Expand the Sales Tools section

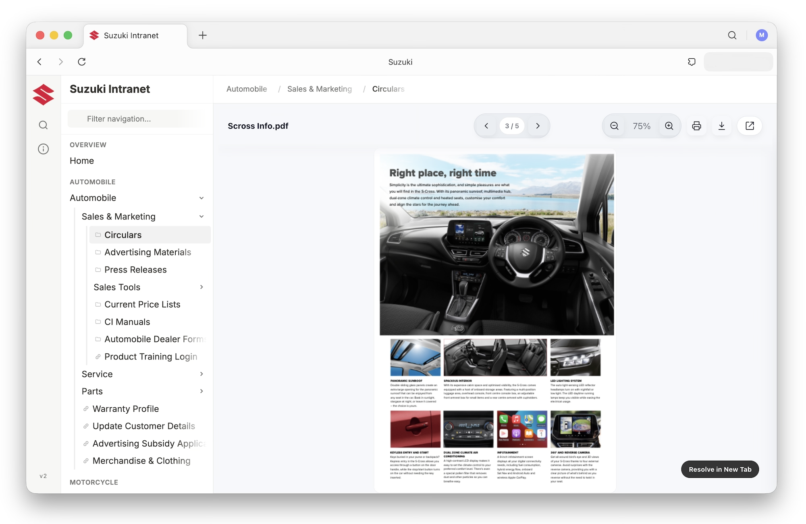tap(201, 287)
